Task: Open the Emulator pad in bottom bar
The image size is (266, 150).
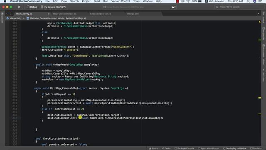Action: (x=256, y=148)
